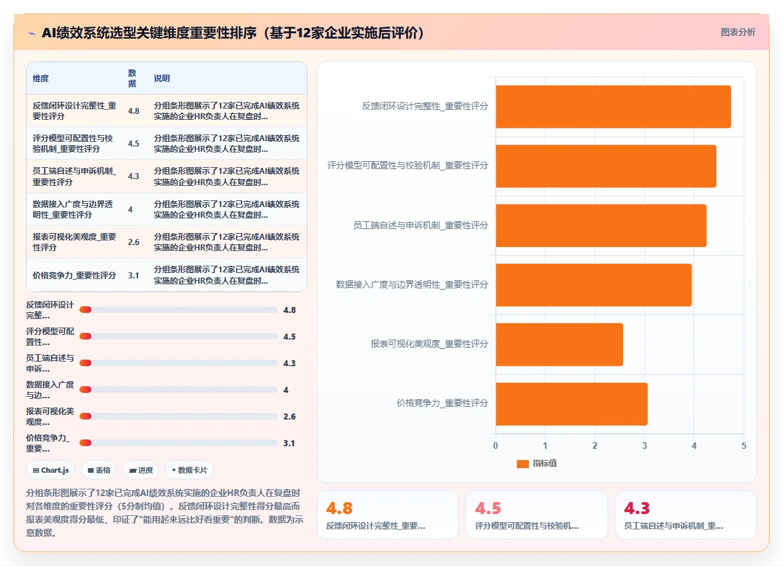Click the 评分模型可配置性 progress bar
This screenshot has width=783, height=566.
(x=179, y=336)
